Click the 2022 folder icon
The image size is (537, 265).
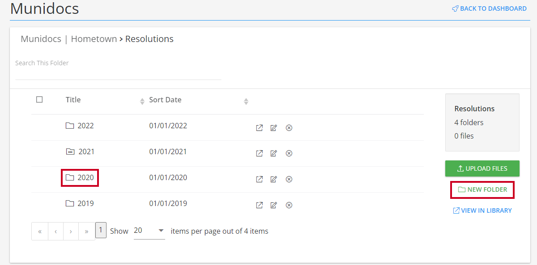point(70,126)
